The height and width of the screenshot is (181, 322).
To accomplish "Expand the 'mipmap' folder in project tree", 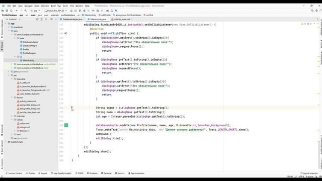I will click(x=12, y=116).
